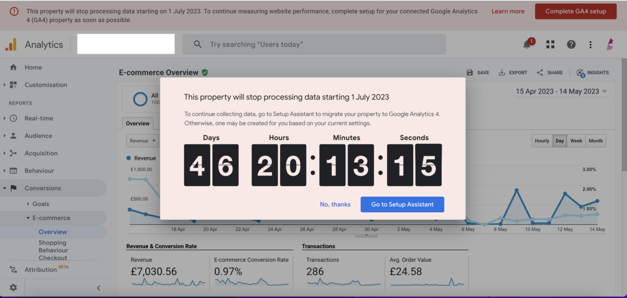
Task: Click the Learn more link in banner
Action: pos(508,12)
